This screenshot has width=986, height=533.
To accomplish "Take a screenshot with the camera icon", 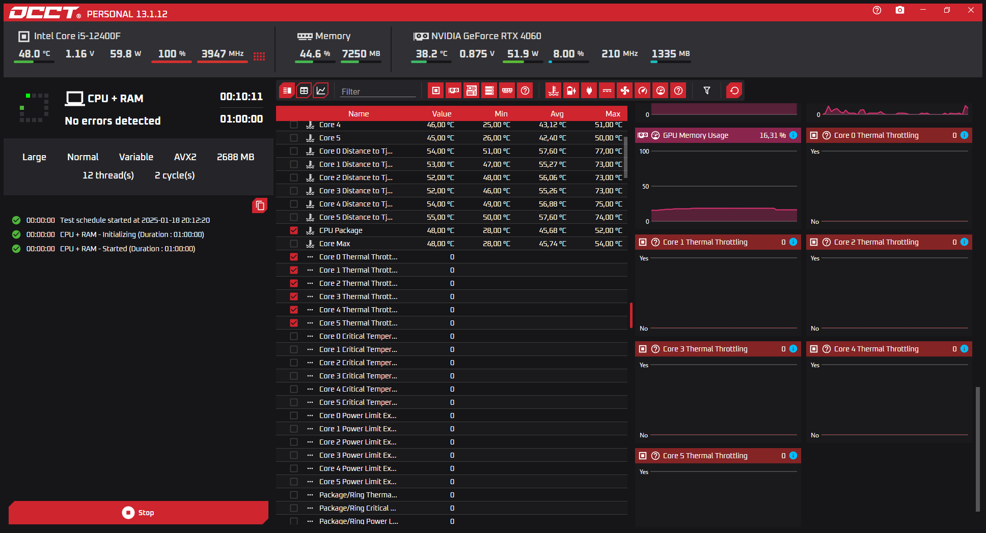I will coord(900,10).
